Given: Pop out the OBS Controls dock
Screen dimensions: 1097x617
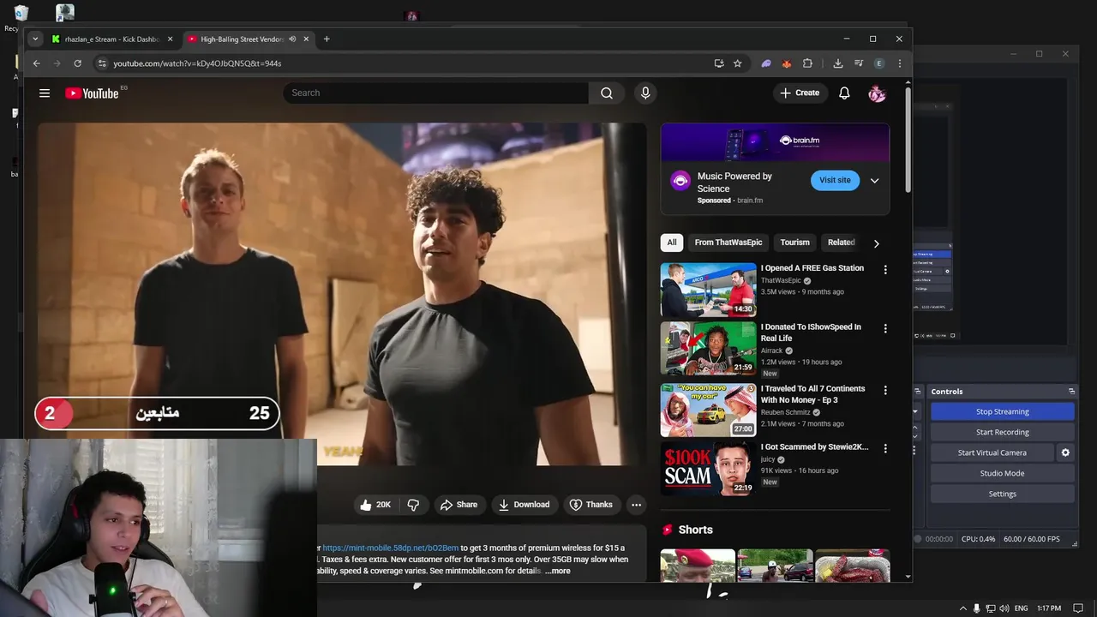Looking at the screenshot, I should (x=1071, y=392).
